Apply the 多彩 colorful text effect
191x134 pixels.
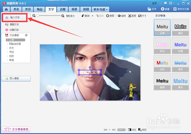(162, 64)
